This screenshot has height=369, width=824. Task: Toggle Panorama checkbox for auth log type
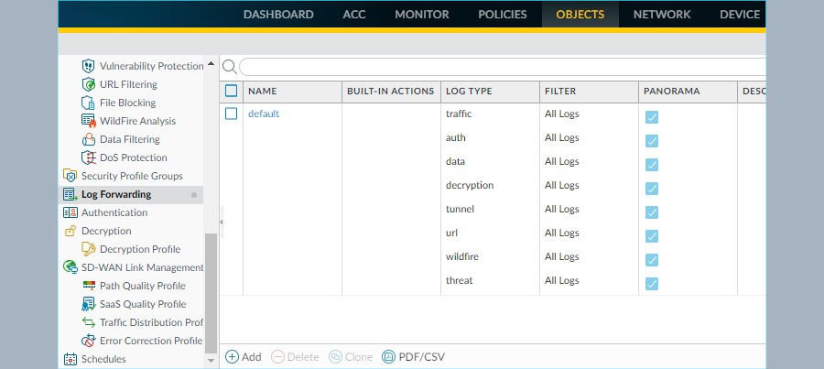(652, 141)
